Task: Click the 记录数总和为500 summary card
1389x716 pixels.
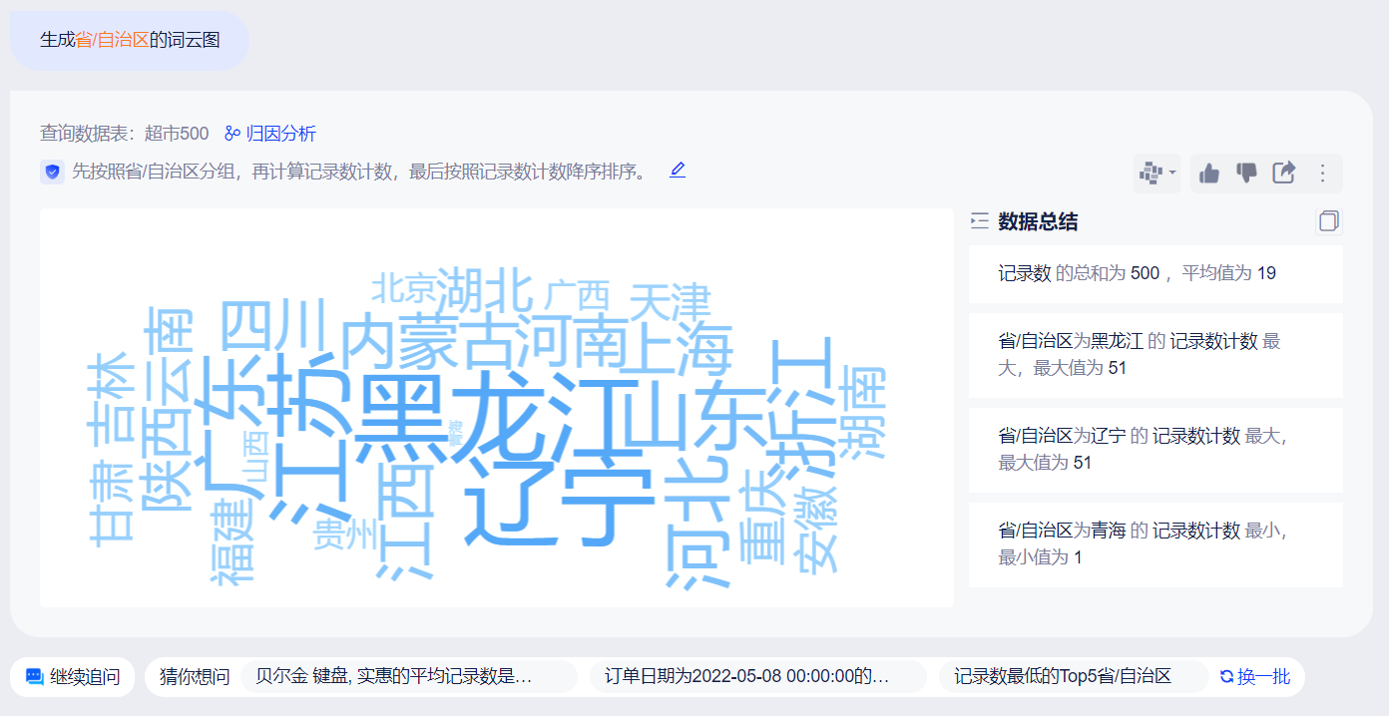Action: [1156, 273]
